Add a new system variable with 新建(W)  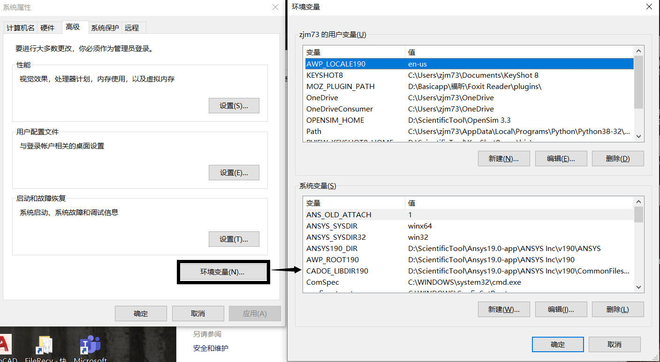pos(504,309)
